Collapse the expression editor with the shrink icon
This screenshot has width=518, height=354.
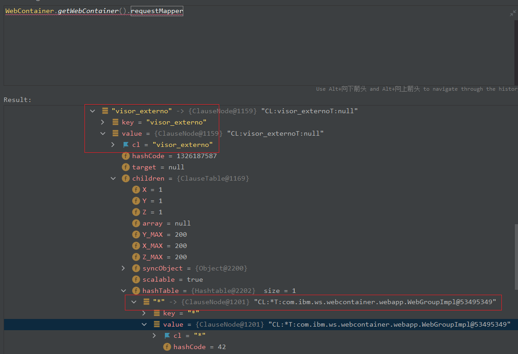point(513,13)
